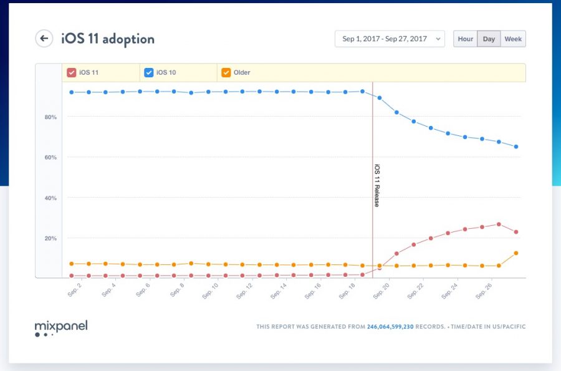The width and height of the screenshot is (561, 371).
Task: Click the mixpanel logo
Action: [61, 326]
